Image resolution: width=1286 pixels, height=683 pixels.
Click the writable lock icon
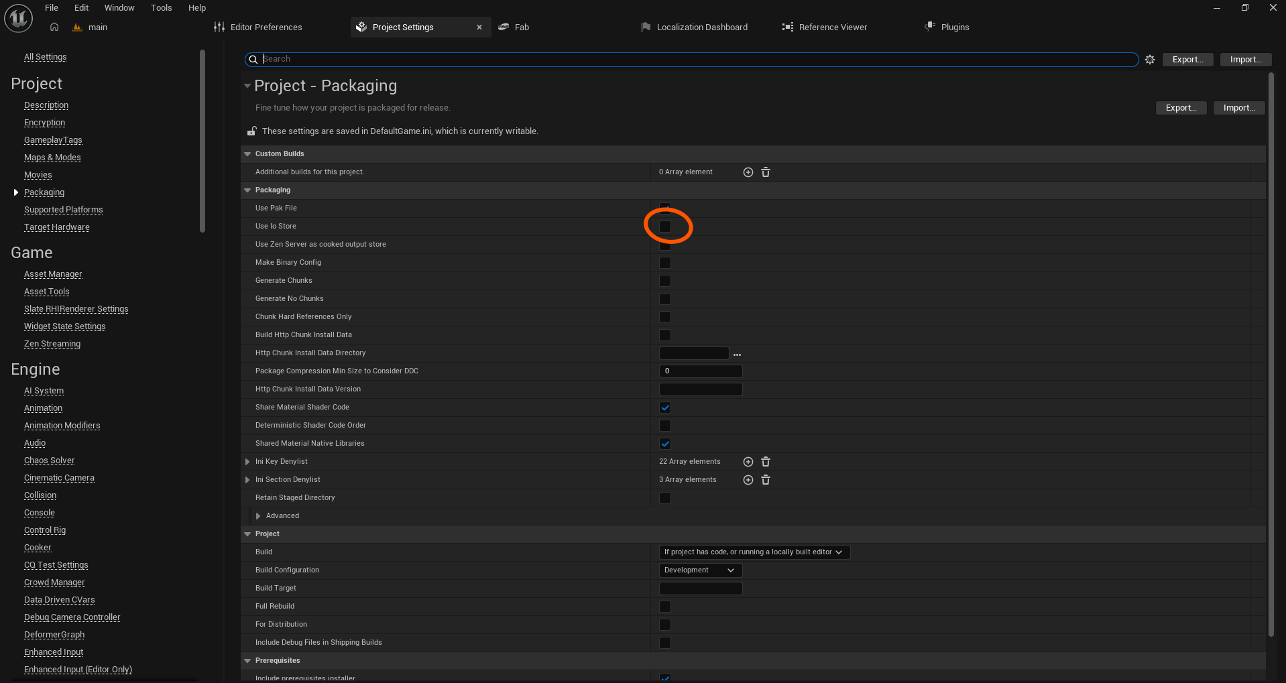coord(251,131)
